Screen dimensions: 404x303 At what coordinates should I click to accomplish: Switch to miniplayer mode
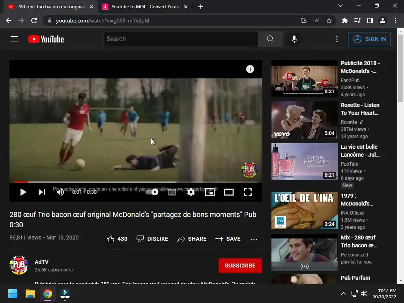click(x=210, y=192)
